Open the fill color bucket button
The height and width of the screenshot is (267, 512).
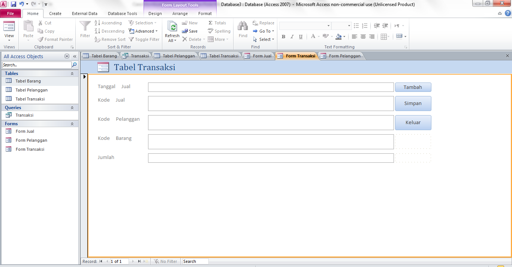[339, 37]
